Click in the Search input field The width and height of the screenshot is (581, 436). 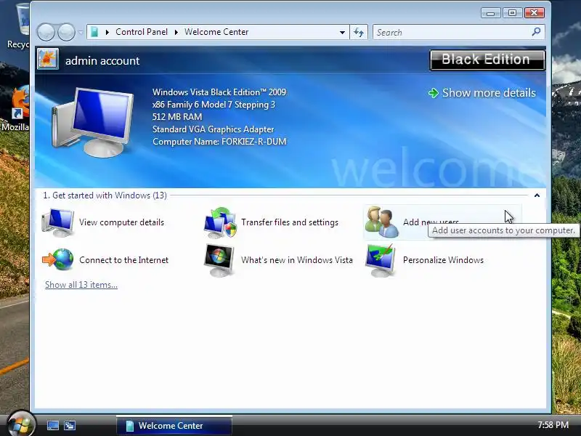coord(452,32)
